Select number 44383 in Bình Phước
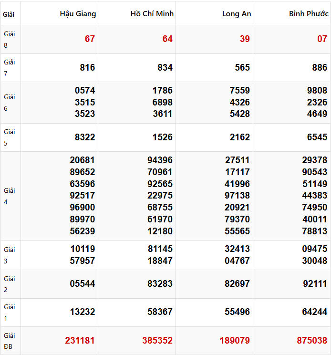The height and width of the screenshot is (356, 331). 315,196
